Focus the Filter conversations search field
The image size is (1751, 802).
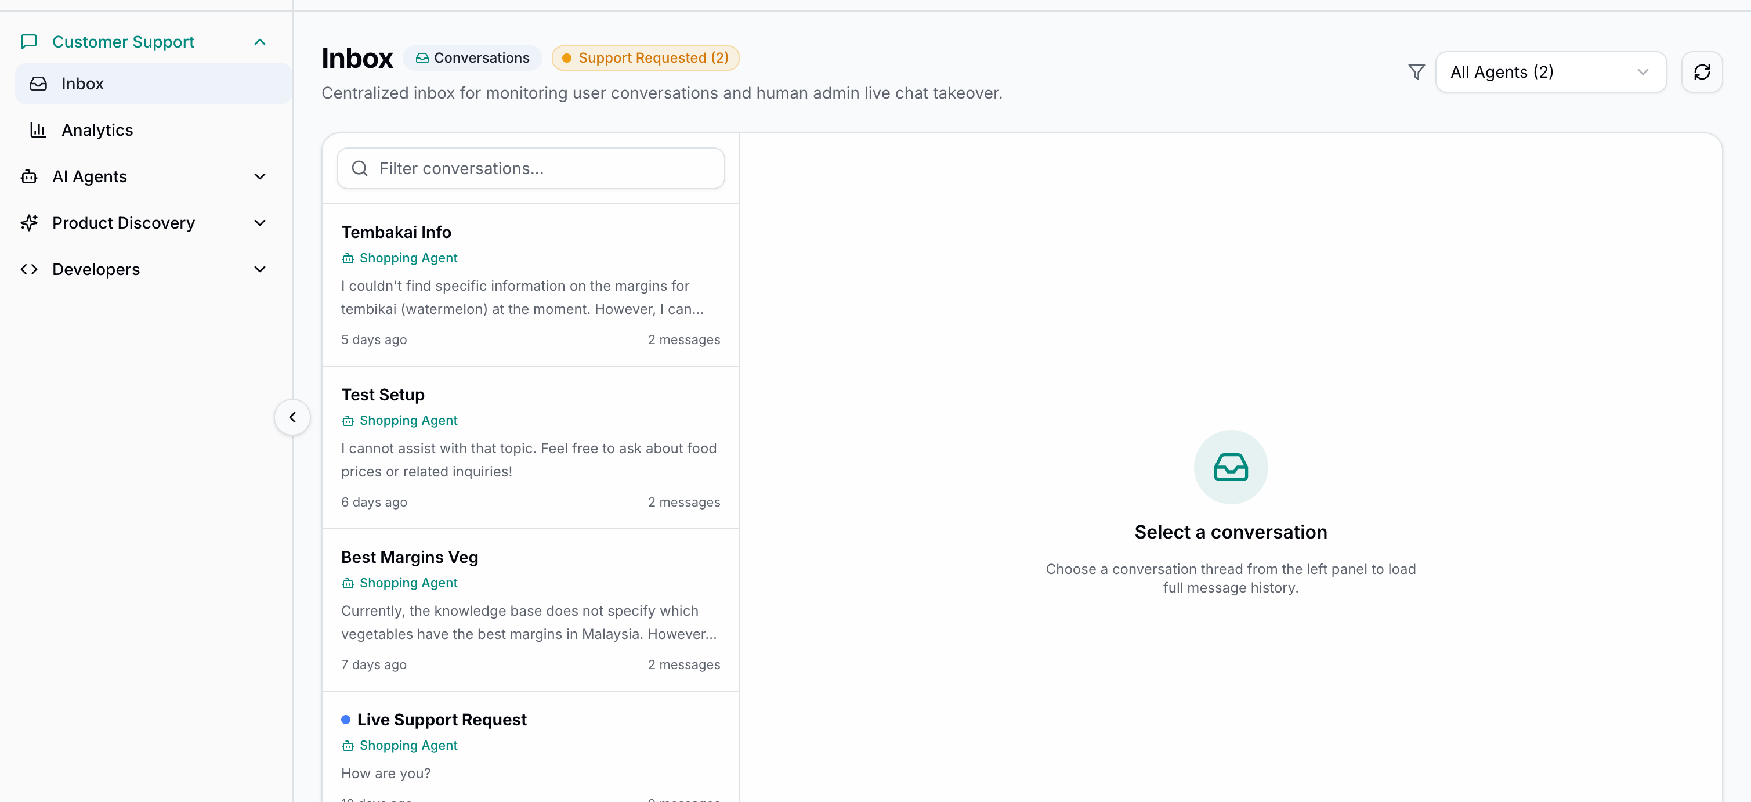531,168
